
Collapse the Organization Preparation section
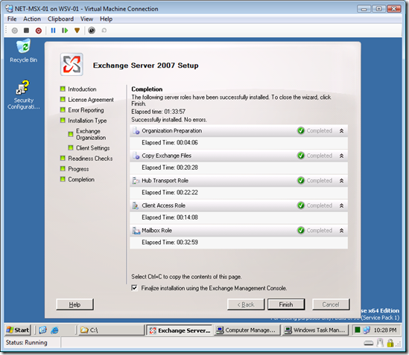pyautogui.click(x=341, y=131)
